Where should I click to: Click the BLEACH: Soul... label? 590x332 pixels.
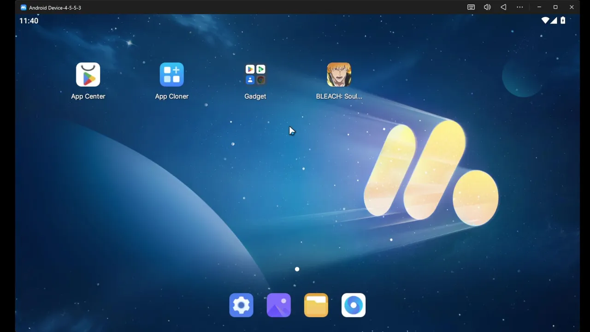(x=339, y=96)
